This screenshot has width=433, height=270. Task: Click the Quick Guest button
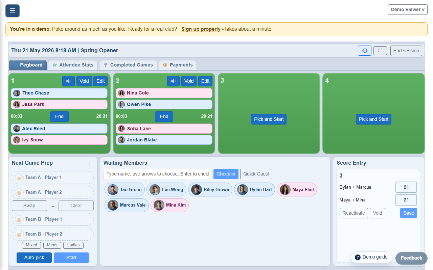pyautogui.click(x=256, y=174)
